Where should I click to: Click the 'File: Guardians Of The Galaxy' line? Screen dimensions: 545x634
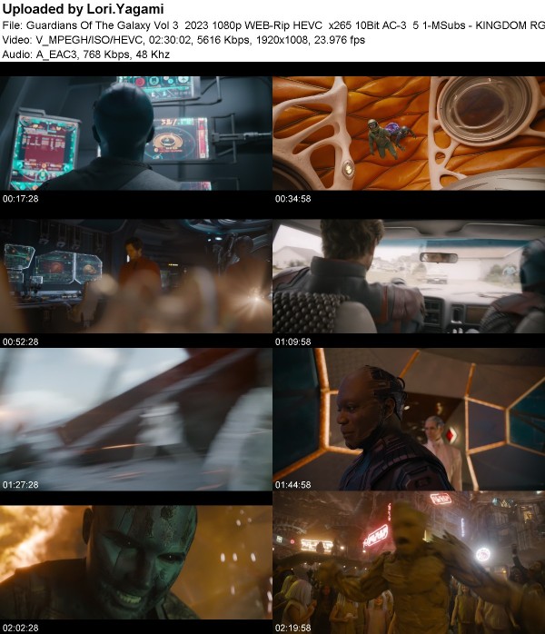point(273,25)
